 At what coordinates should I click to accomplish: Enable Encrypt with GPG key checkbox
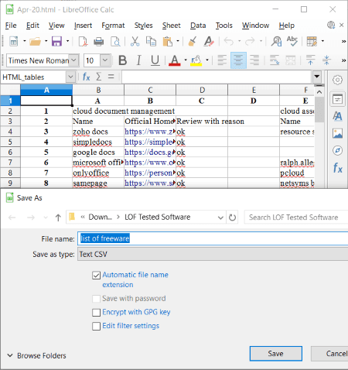point(96,313)
